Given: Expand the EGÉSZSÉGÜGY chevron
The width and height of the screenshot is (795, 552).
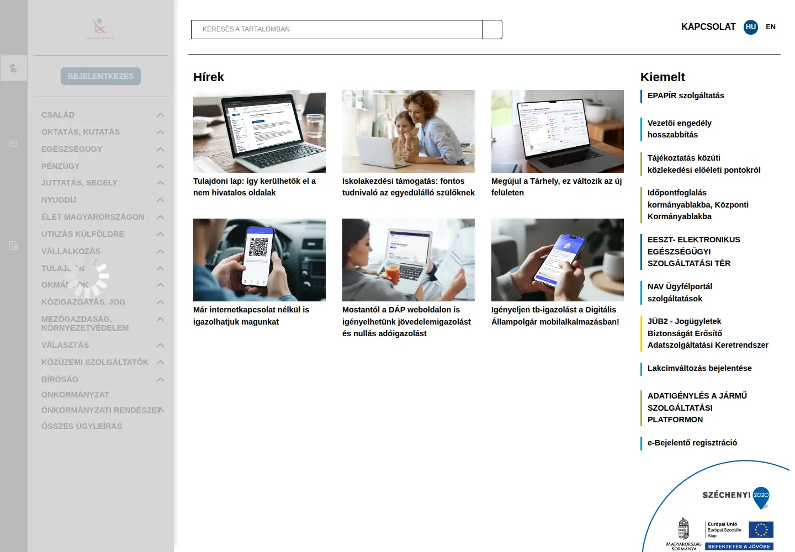Looking at the screenshot, I should tap(160, 149).
